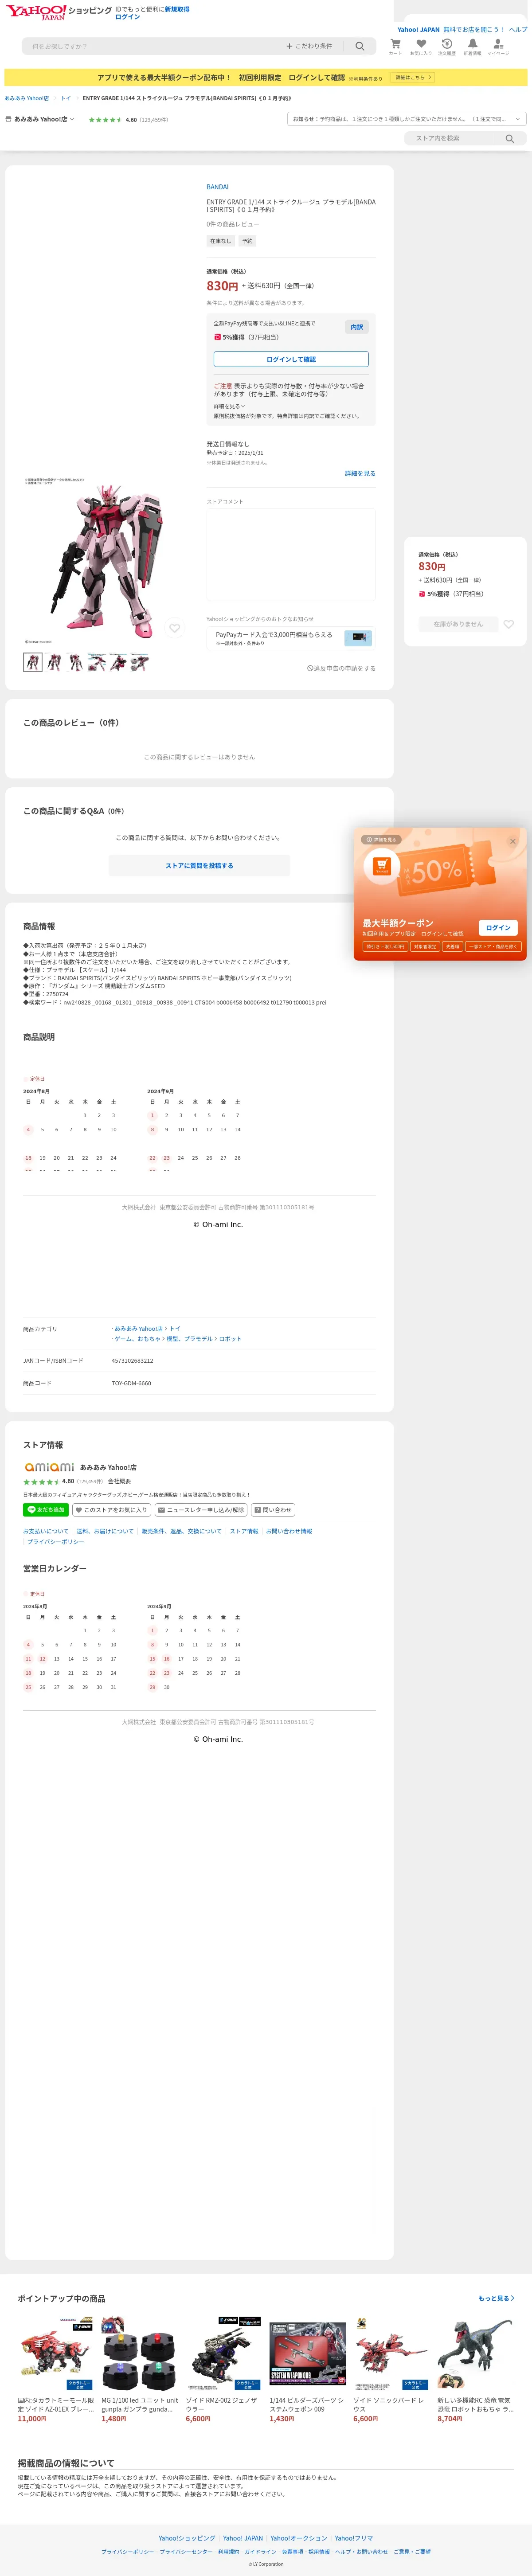532x2576 pixels.
Task: Click the five-star store rating near header
Action: coord(105,120)
